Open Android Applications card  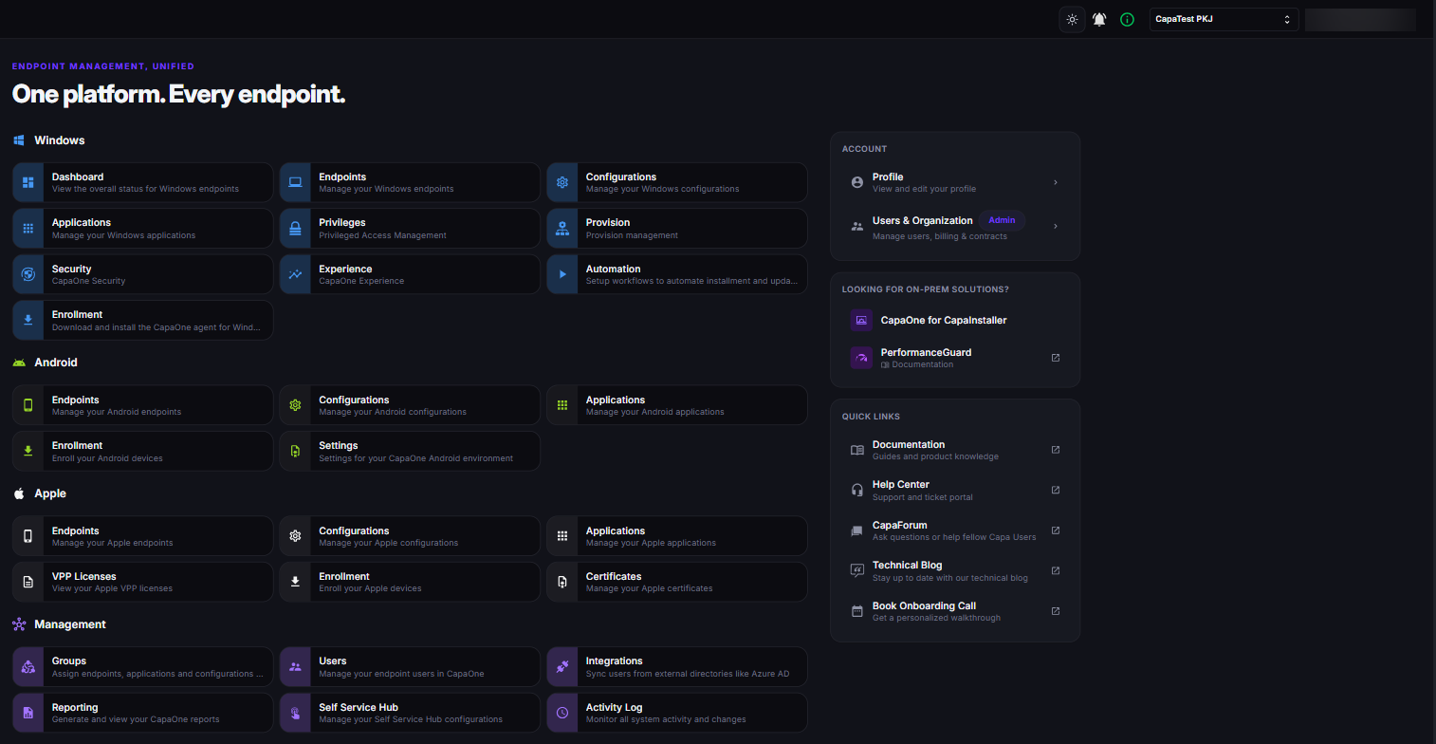click(677, 405)
